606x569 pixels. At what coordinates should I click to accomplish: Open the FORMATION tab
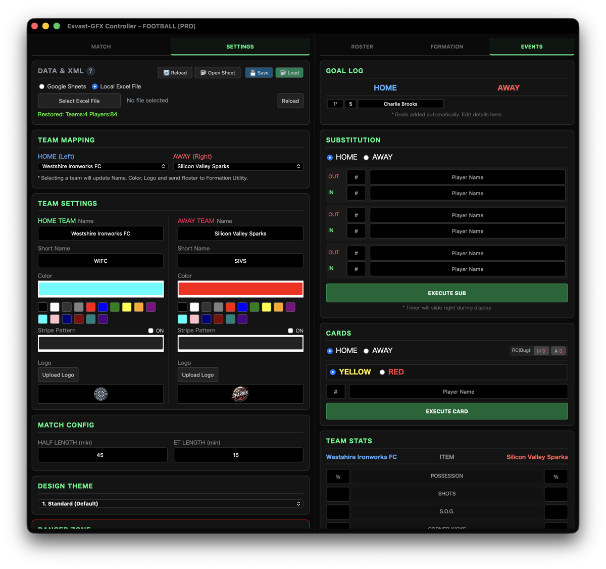pos(447,46)
